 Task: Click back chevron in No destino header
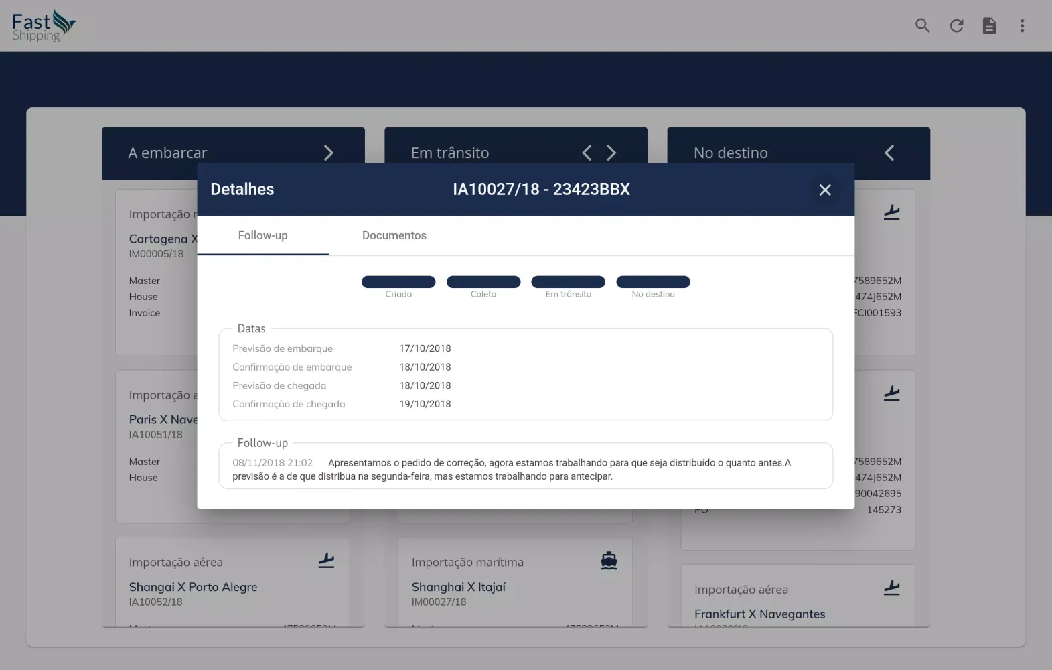[x=889, y=153]
